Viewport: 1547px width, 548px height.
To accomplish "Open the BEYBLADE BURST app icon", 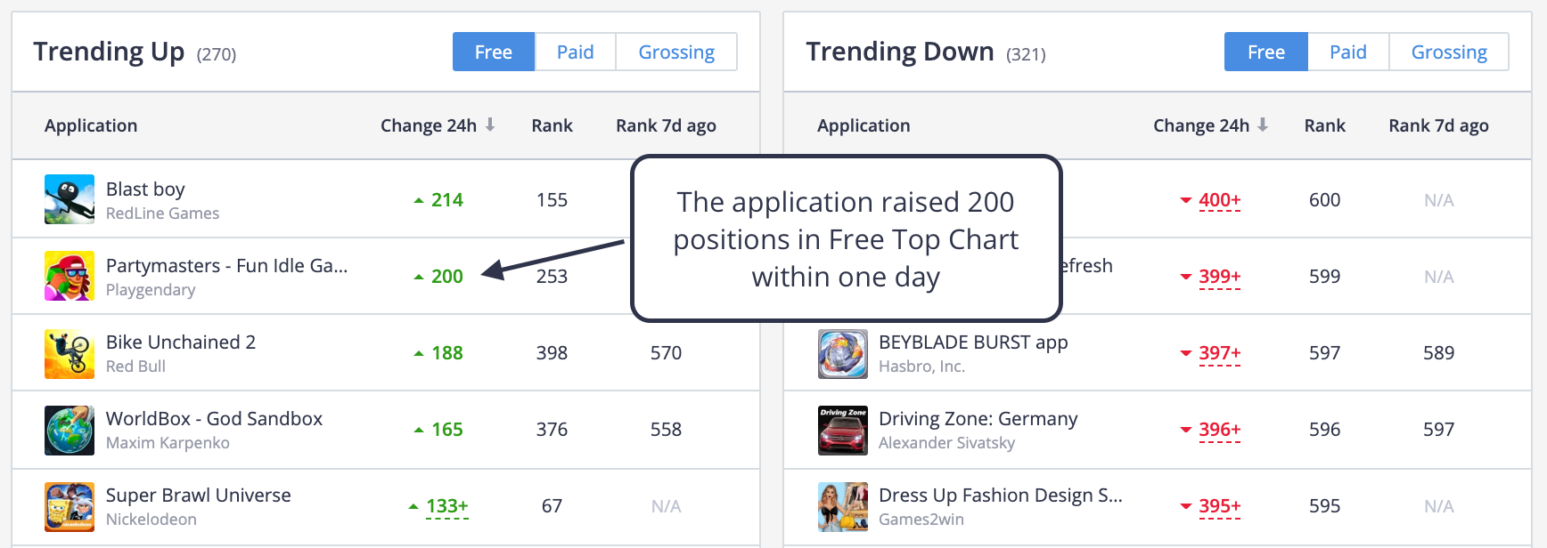I will (843, 353).
